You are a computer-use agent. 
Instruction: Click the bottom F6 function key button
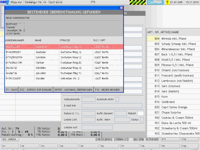click(109, 146)
